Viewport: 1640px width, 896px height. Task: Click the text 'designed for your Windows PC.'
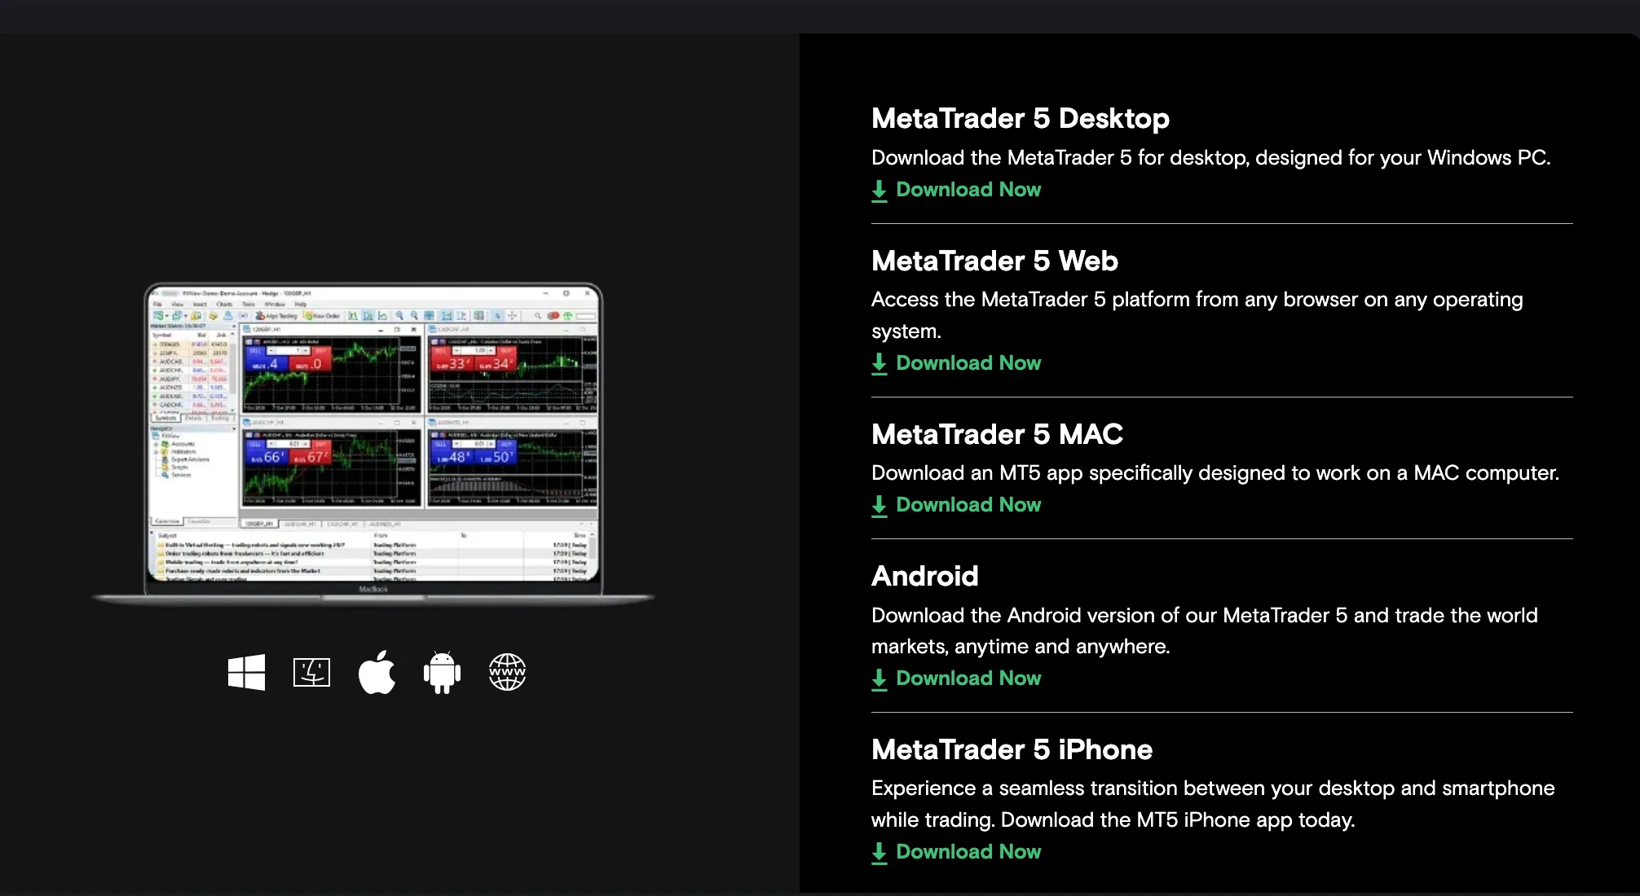[1403, 158]
